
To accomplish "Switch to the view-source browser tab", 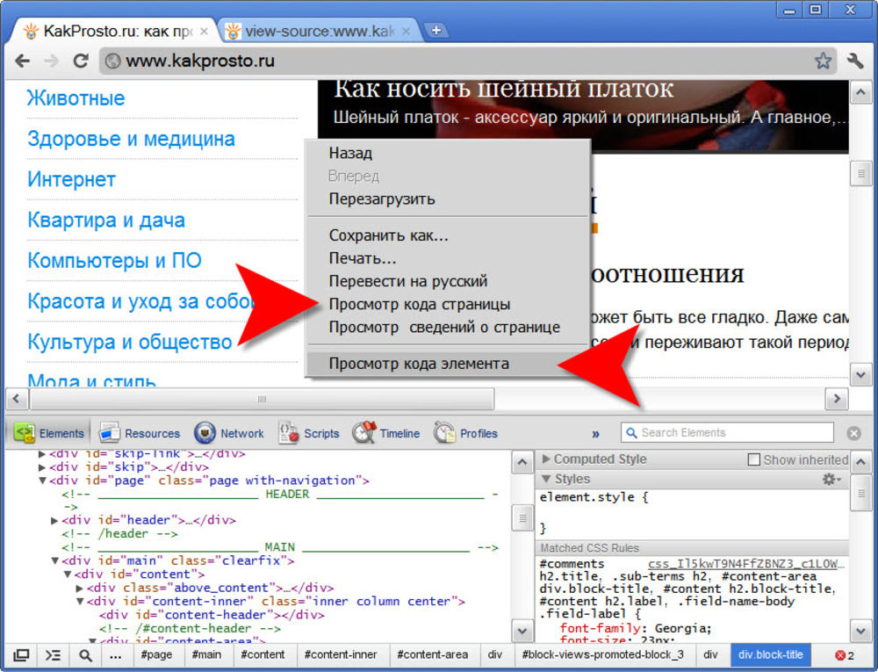I will click(318, 32).
